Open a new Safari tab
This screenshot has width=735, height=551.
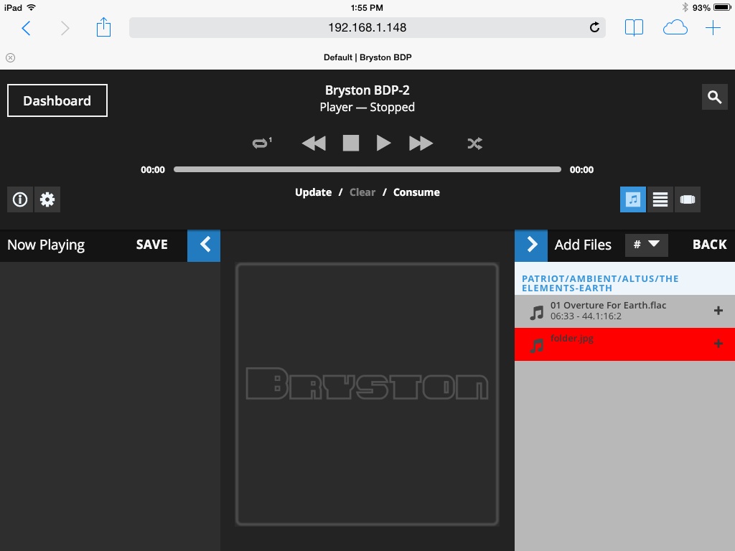click(713, 28)
